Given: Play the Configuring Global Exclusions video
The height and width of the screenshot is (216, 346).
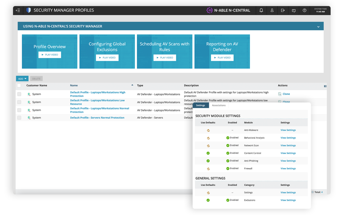Looking at the screenshot, I should coord(107,58).
